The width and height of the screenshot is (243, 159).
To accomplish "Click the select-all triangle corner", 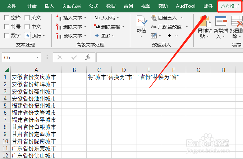I will pos(7,70).
